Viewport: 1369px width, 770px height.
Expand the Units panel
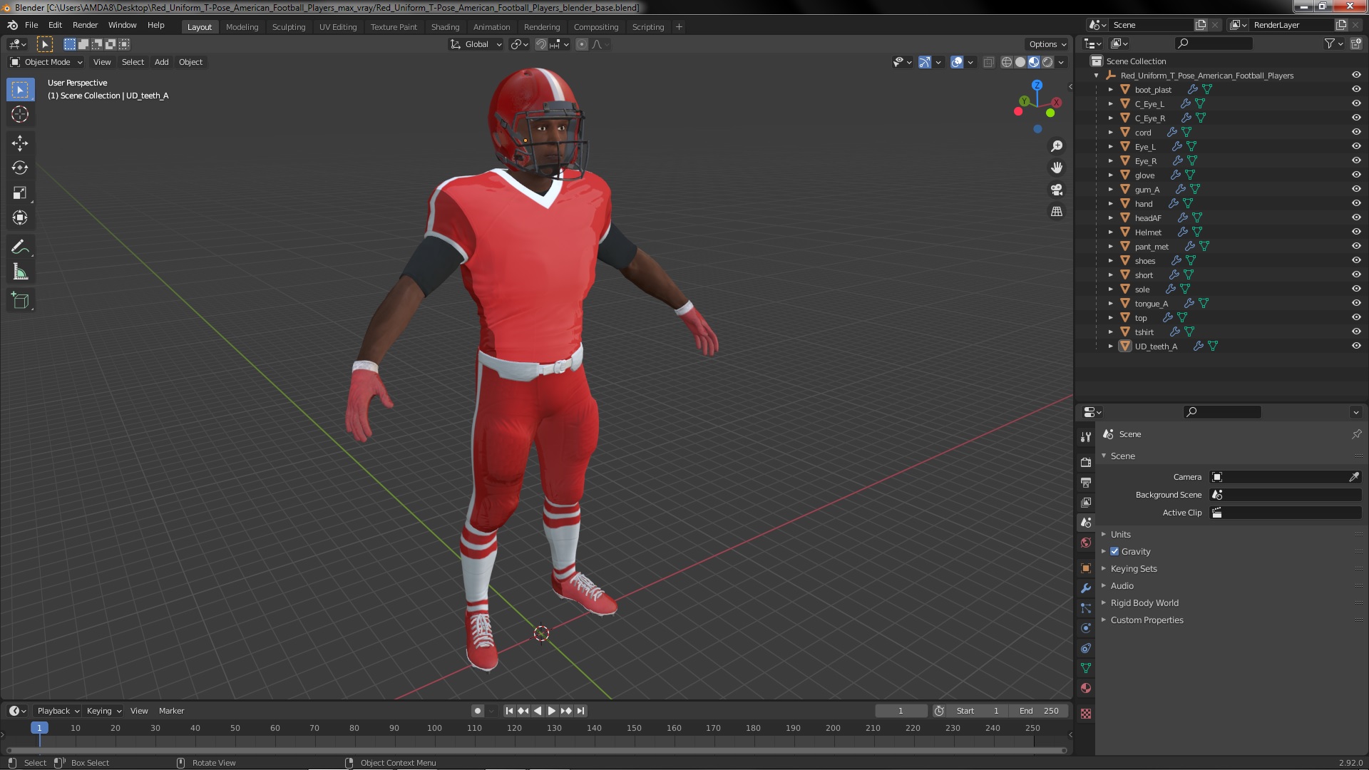1120,534
